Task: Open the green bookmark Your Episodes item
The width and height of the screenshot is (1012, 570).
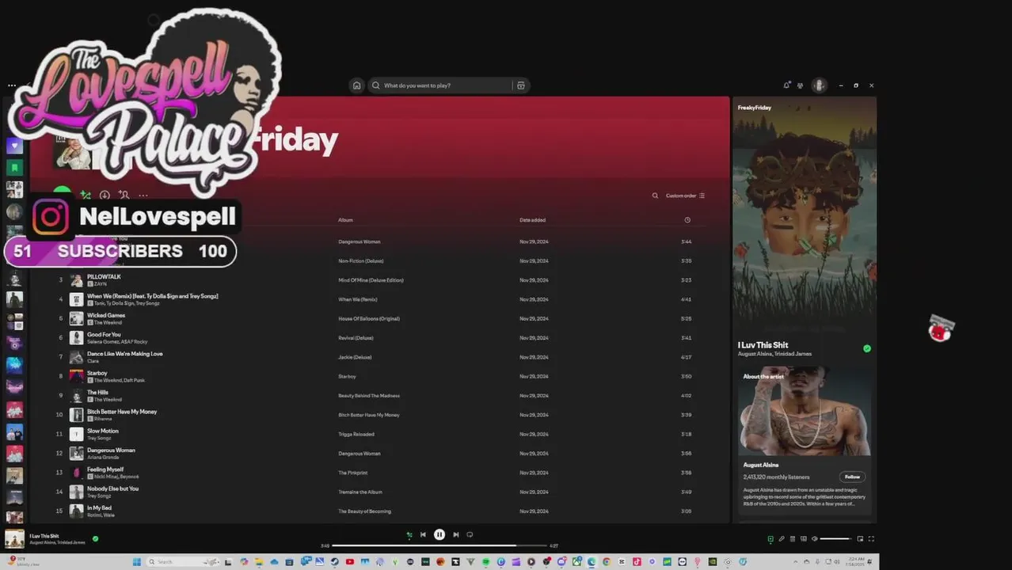Action: pyautogui.click(x=14, y=168)
